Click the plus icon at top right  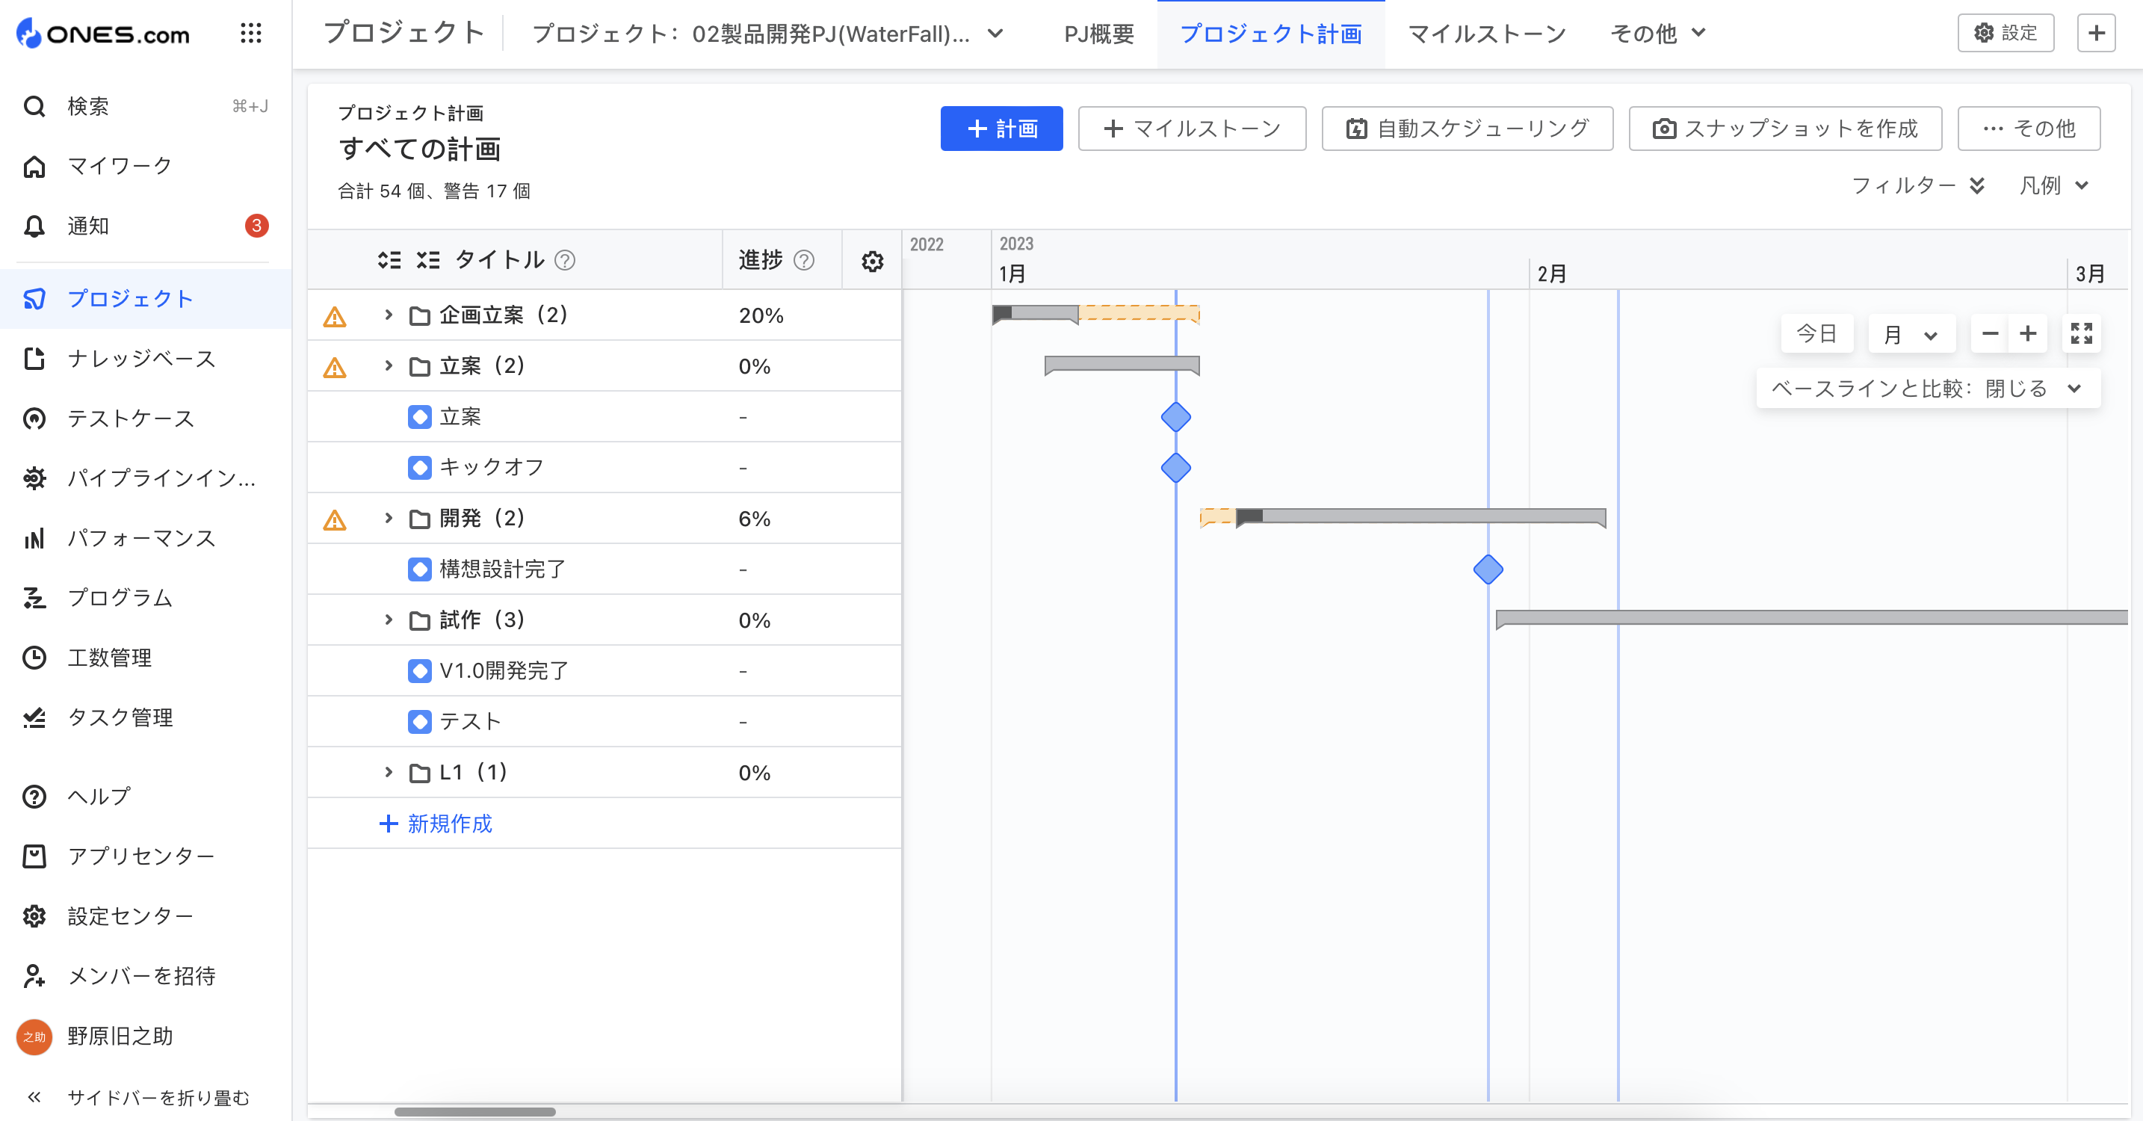2096,34
